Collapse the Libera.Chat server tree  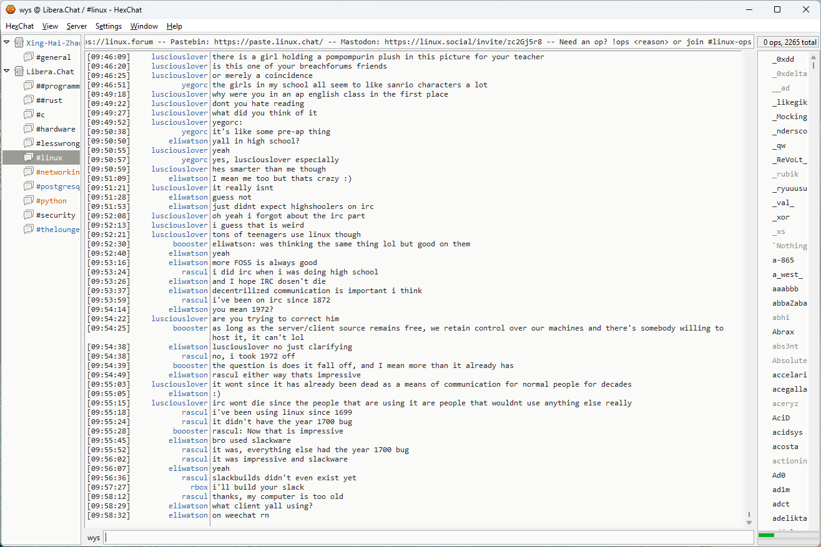(7, 71)
